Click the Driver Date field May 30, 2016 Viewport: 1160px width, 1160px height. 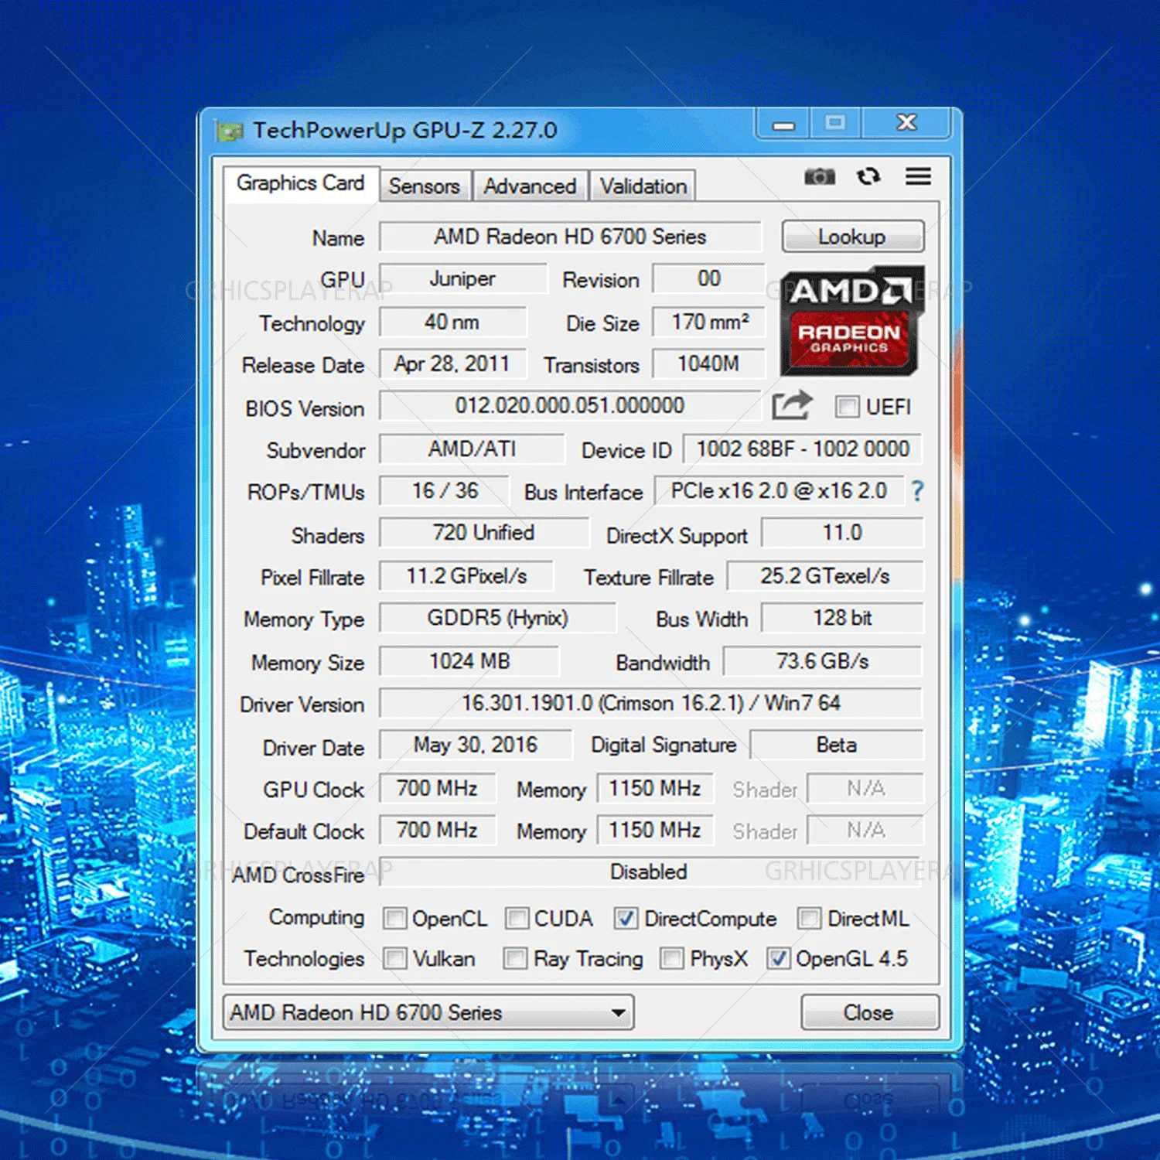(x=476, y=744)
